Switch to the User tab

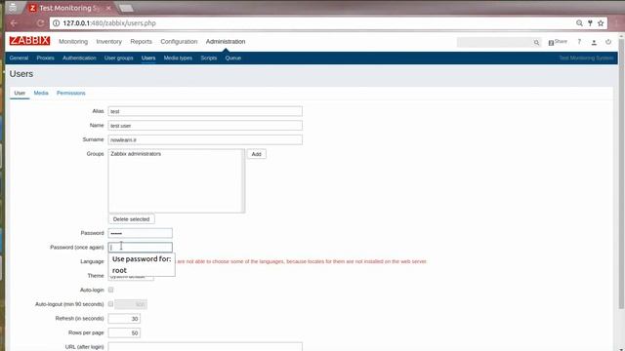tap(20, 93)
